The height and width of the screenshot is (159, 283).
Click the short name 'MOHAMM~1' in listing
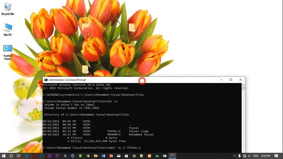pos(114,134)
